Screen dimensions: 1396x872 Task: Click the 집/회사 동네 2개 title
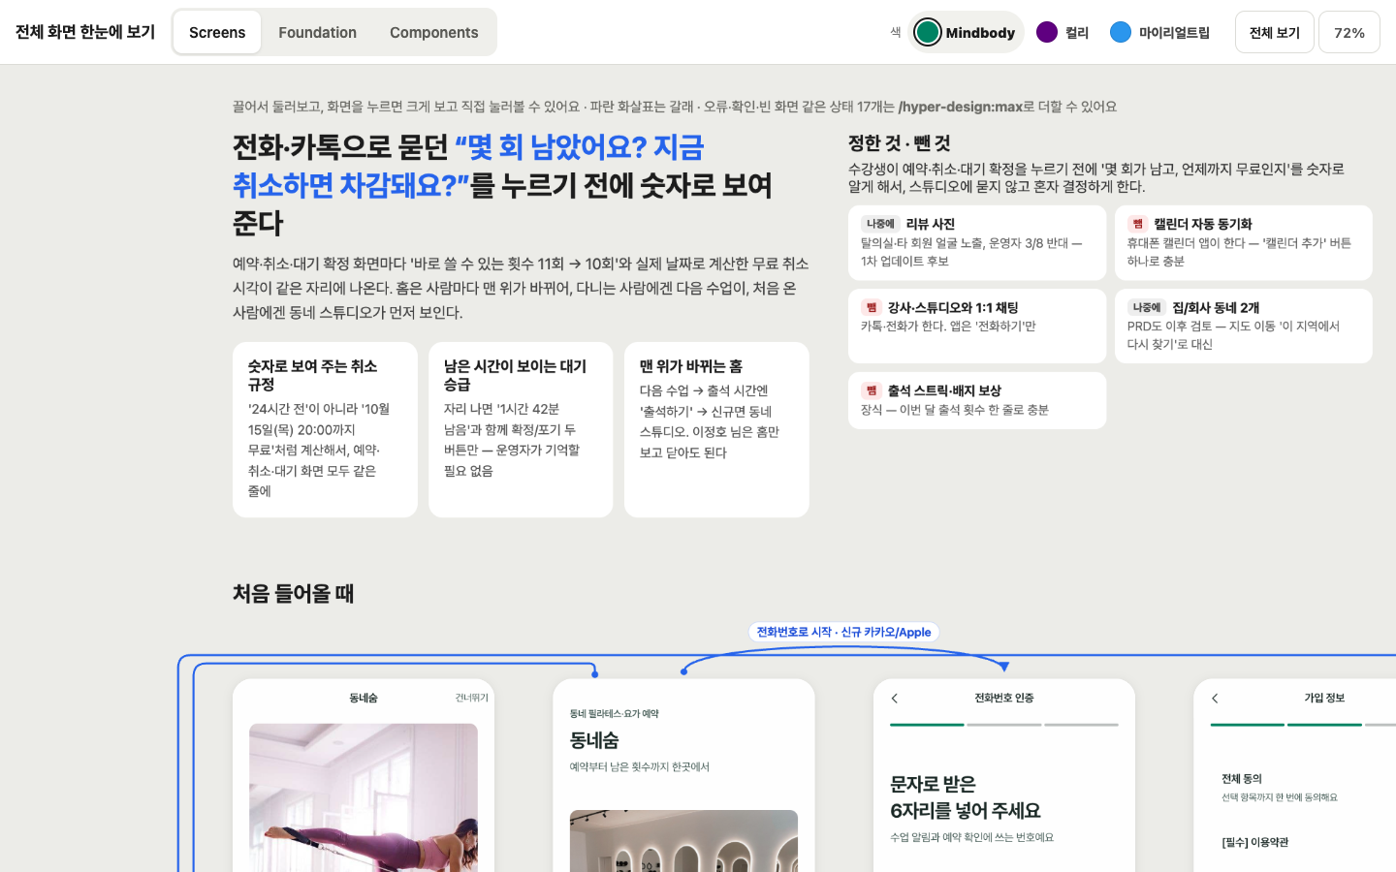(x=1216, y=307)
